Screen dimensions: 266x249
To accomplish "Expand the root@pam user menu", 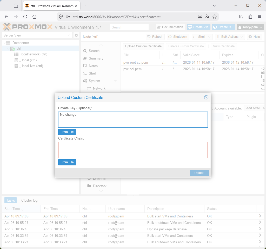I will pos(250,27).
